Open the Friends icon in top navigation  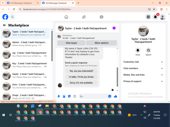(84, 17)
